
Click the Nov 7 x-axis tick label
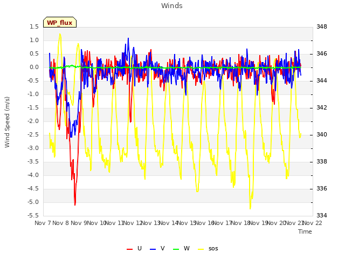[43, 223]
